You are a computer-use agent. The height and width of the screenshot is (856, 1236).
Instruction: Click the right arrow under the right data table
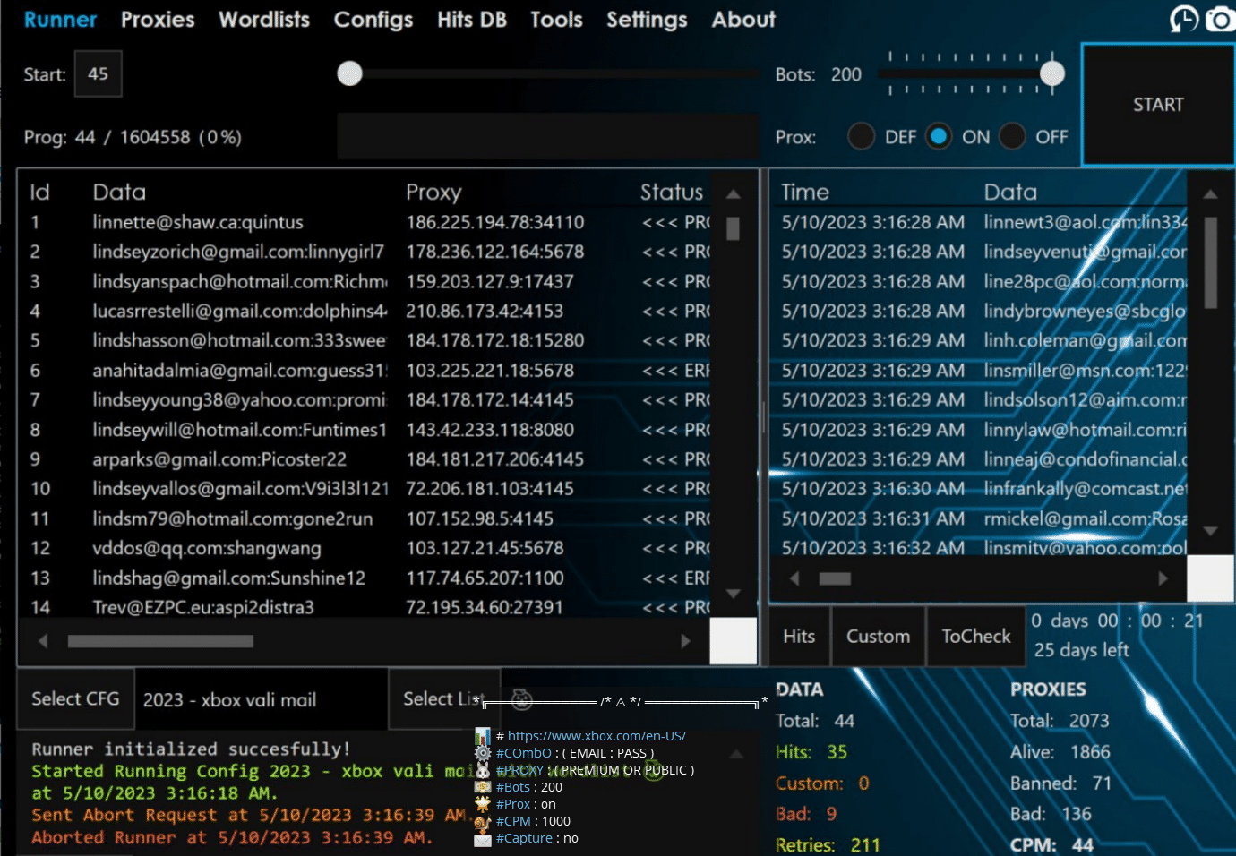[x=1163, y=578]
